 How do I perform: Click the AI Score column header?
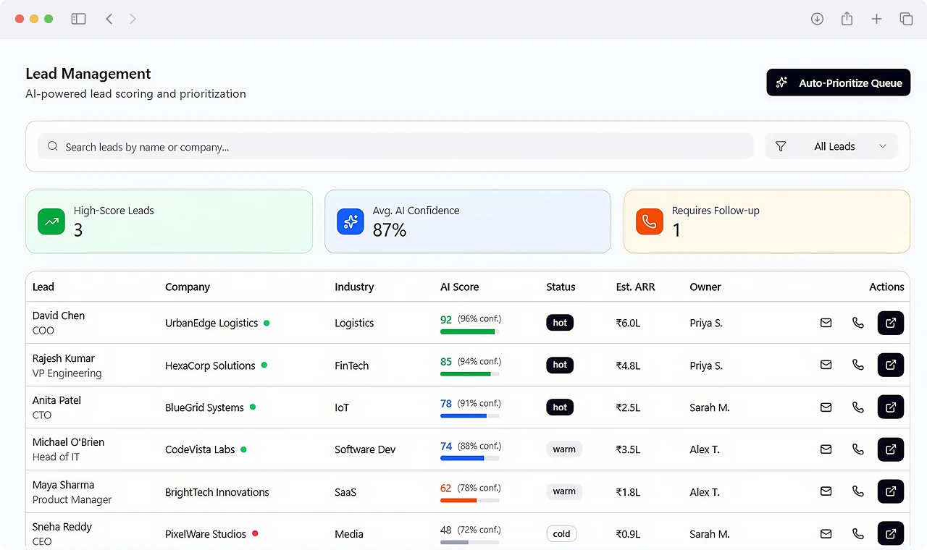(x=460, y=287)
